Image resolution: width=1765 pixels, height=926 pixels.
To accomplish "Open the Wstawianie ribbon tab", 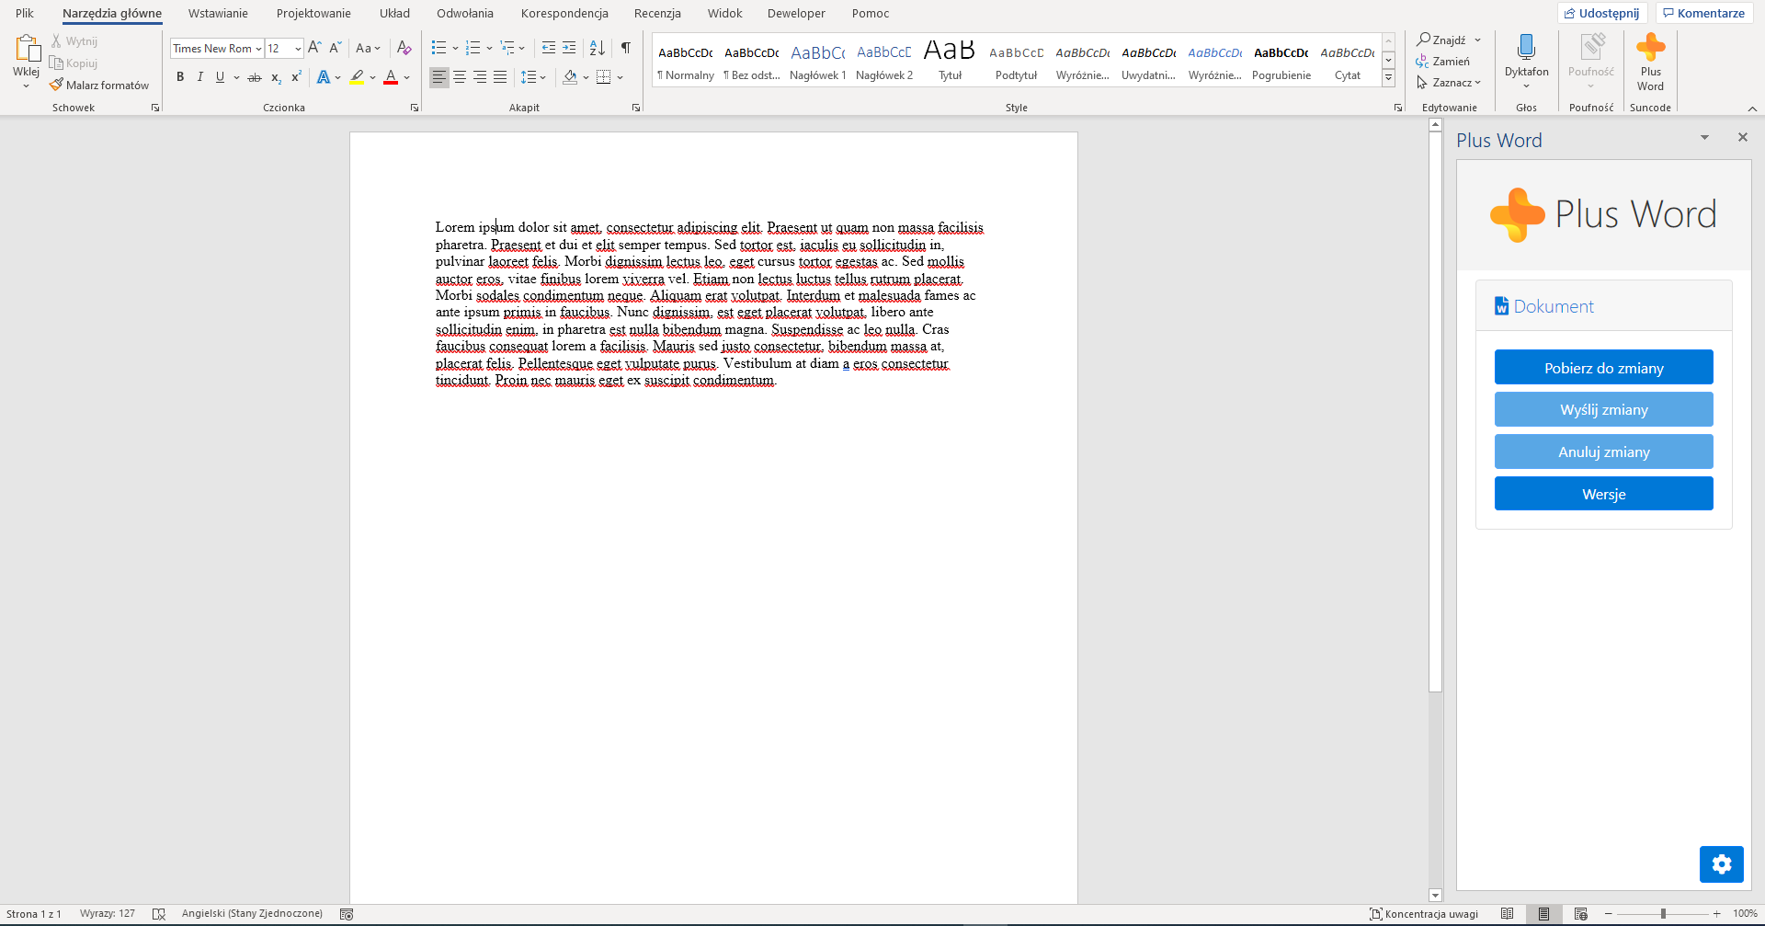I will [218, 14].
